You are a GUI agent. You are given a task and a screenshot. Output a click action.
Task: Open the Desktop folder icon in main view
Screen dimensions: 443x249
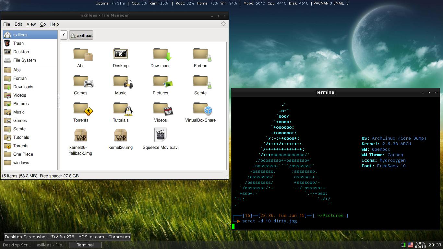[121, 54]
